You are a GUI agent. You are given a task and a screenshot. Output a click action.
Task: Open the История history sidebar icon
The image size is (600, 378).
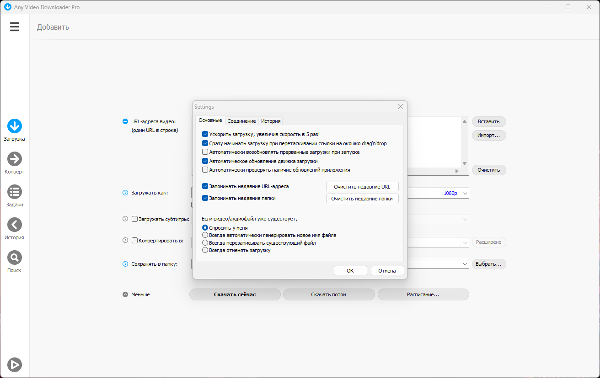pyautogui.click(x=15, y=225)
